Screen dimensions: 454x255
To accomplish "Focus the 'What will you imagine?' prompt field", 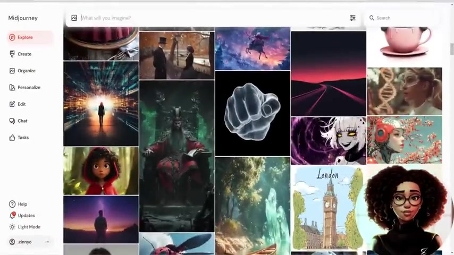I will point(213,18).
